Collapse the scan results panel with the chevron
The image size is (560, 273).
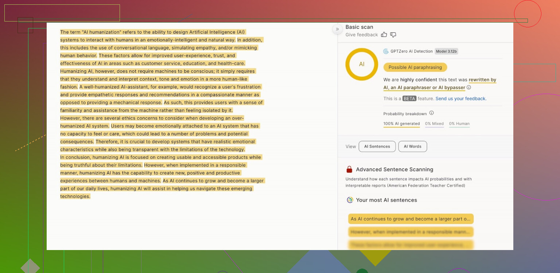(337, 29)
